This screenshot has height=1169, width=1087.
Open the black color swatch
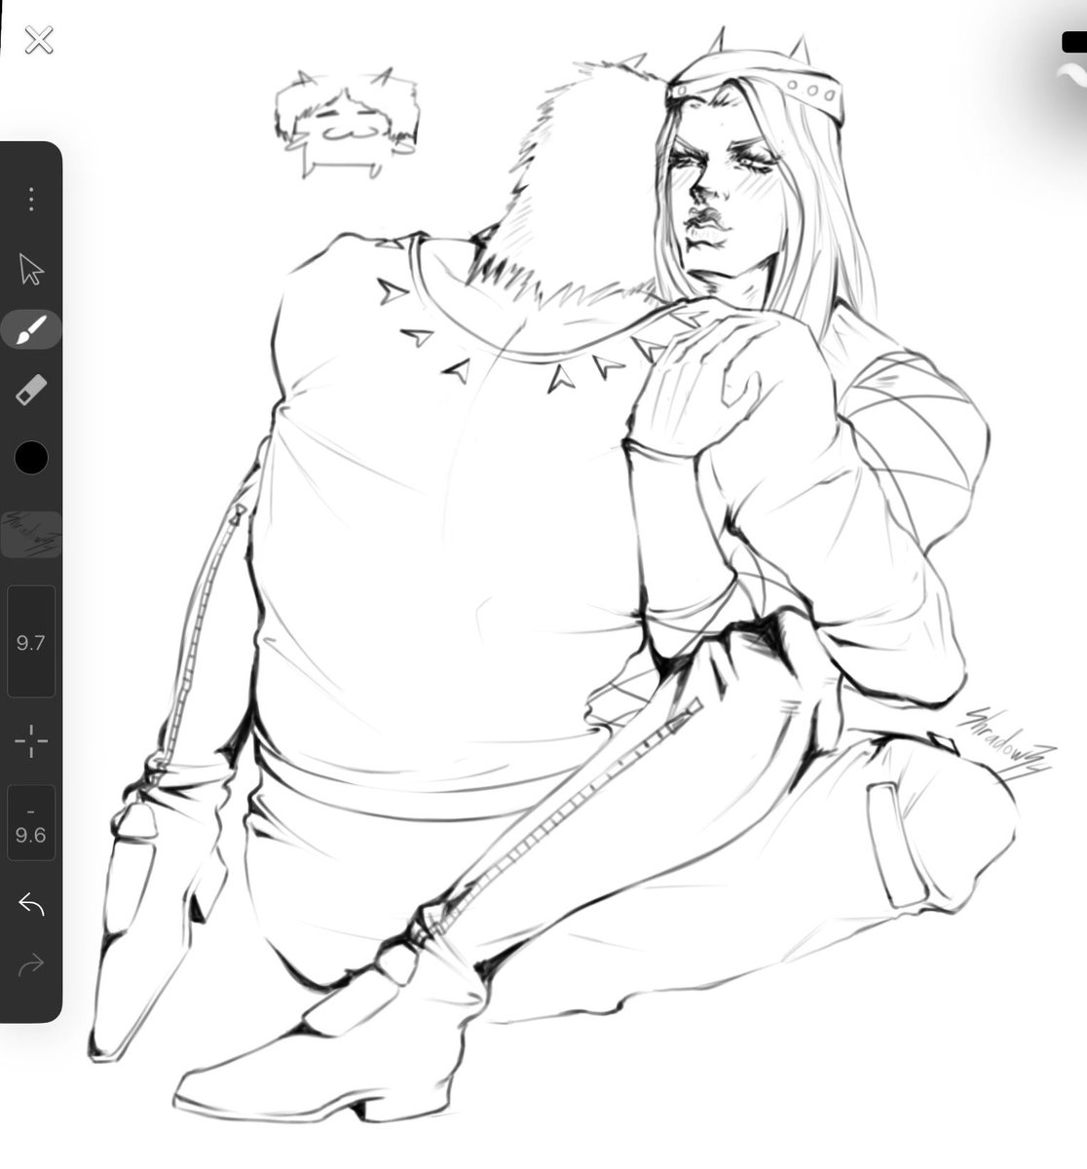(x=31, y=457)
